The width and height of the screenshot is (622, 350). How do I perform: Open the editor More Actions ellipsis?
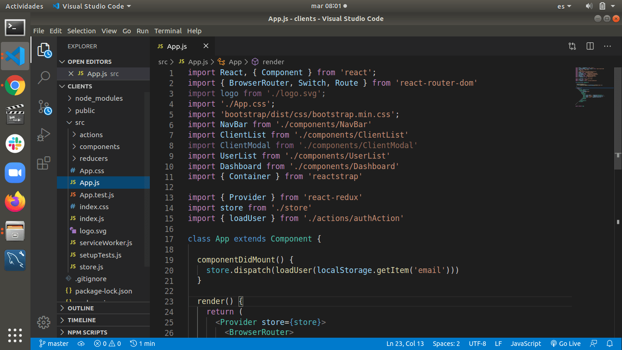607,46
